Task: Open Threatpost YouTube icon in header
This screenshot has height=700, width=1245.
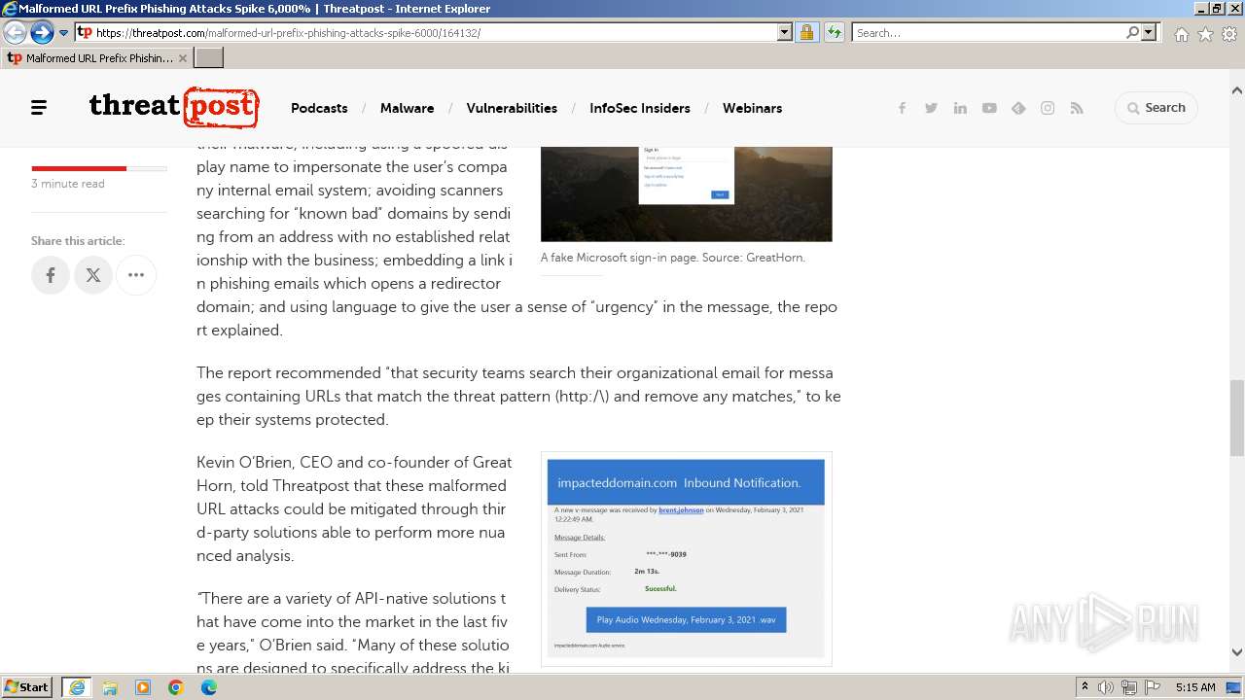Action: 989,108
